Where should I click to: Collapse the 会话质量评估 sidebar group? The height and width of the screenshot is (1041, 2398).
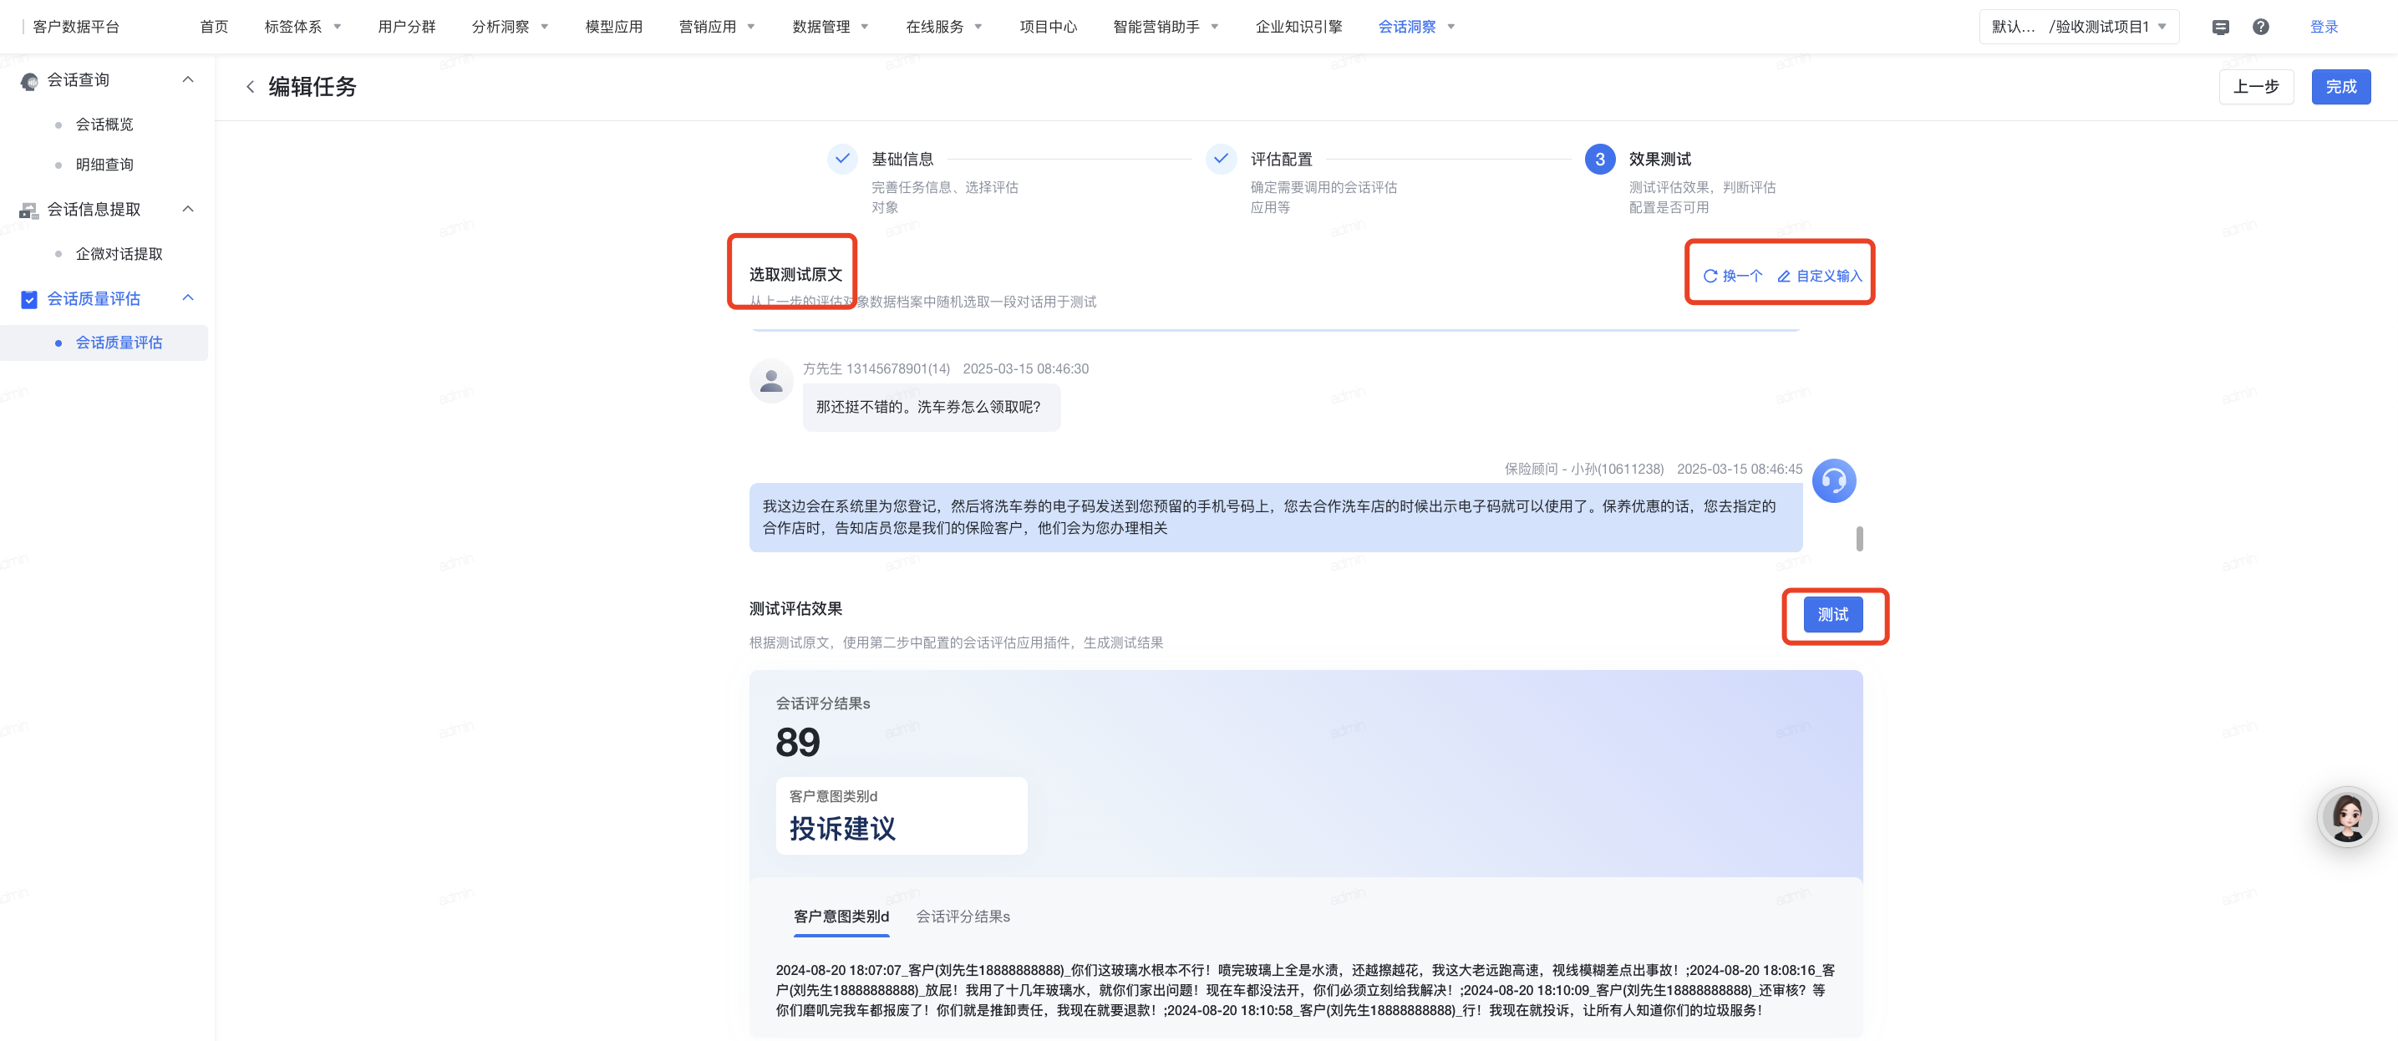click(x=188, y=298)
